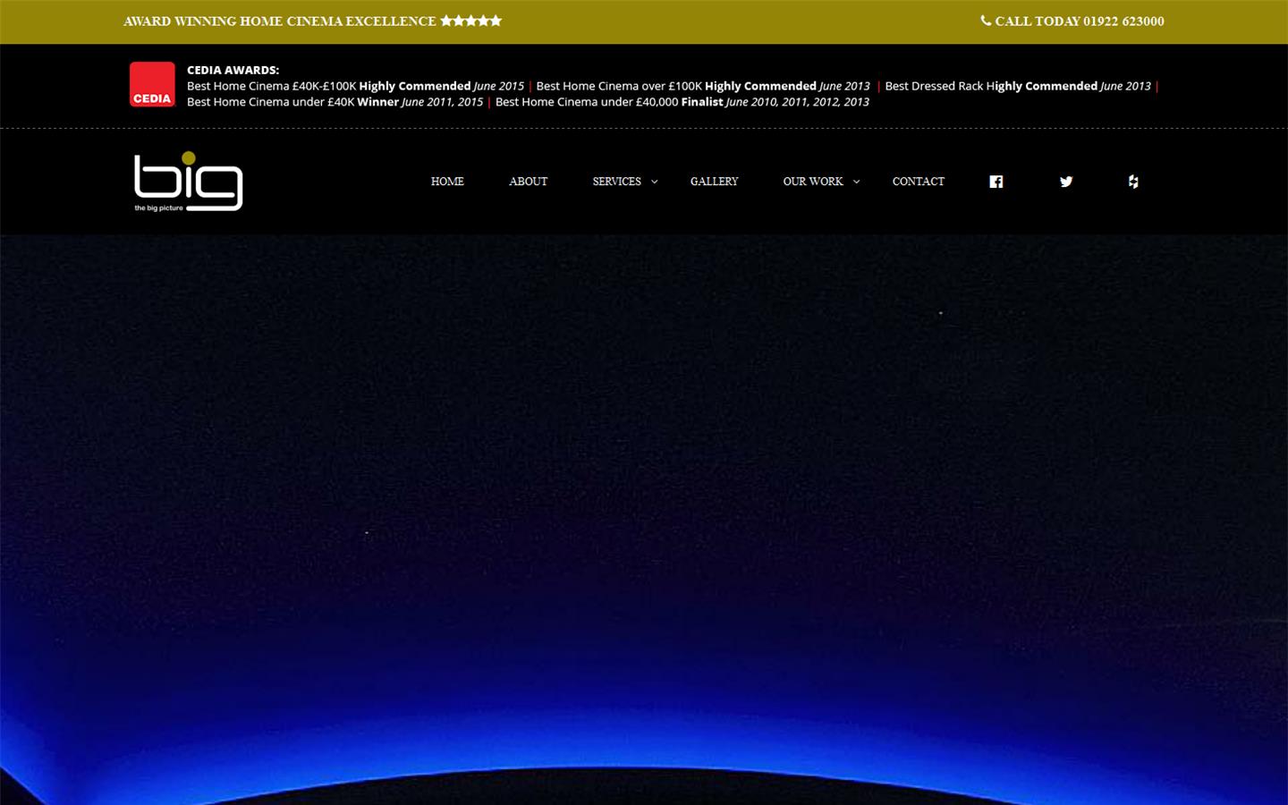Viewport: 1288px width, 805px height.
Task: Expand the SERVICES dropdown chevron
Action: click(654, 182)
